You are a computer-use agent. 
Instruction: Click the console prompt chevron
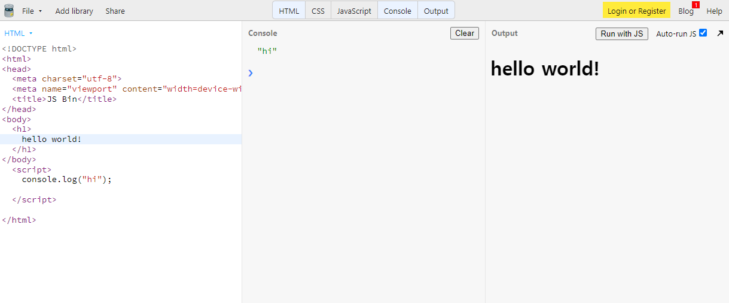[251, 73]
